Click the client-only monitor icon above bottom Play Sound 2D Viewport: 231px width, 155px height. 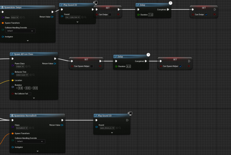tap(130, 114)
